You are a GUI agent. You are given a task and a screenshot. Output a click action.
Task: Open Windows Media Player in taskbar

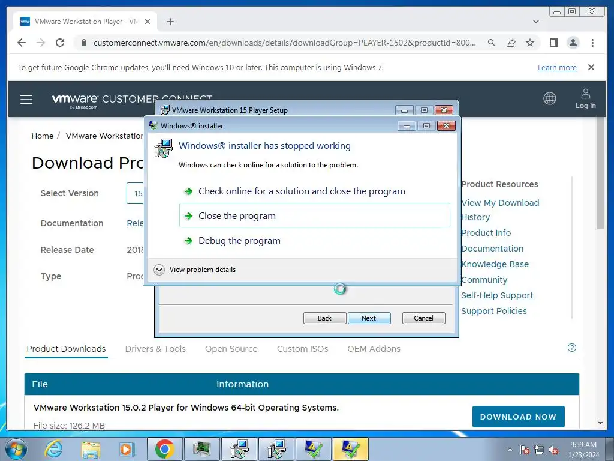(x=127, y=449)
